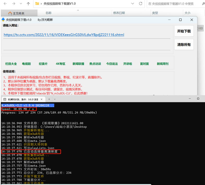The image size is (205, 185).
Task: Open a new terminal tab
Action: tap(49, 99)
